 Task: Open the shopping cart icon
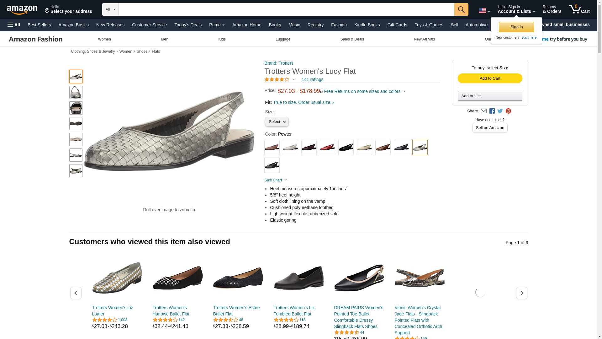pyautogui.click(x=579, y=9)
